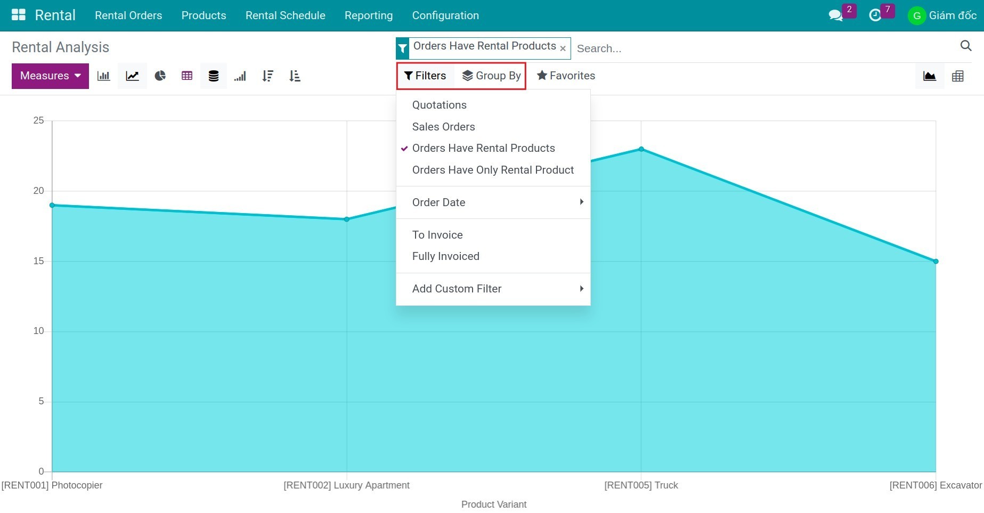Click the user avatar G
The image size is (984, 513).
[917, 15]
